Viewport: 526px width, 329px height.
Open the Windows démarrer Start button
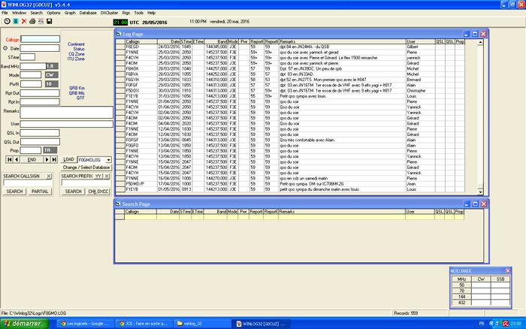click(25, 324)
